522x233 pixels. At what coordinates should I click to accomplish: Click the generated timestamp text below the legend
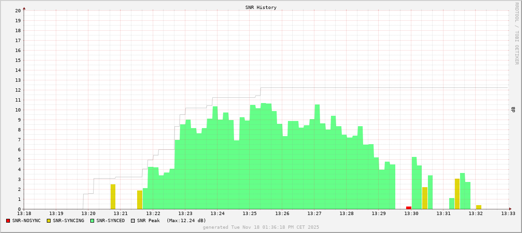pyautogui.click(x=261, y=227)
